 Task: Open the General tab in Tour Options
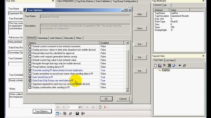pyautogui.click(x=31, y=38)
